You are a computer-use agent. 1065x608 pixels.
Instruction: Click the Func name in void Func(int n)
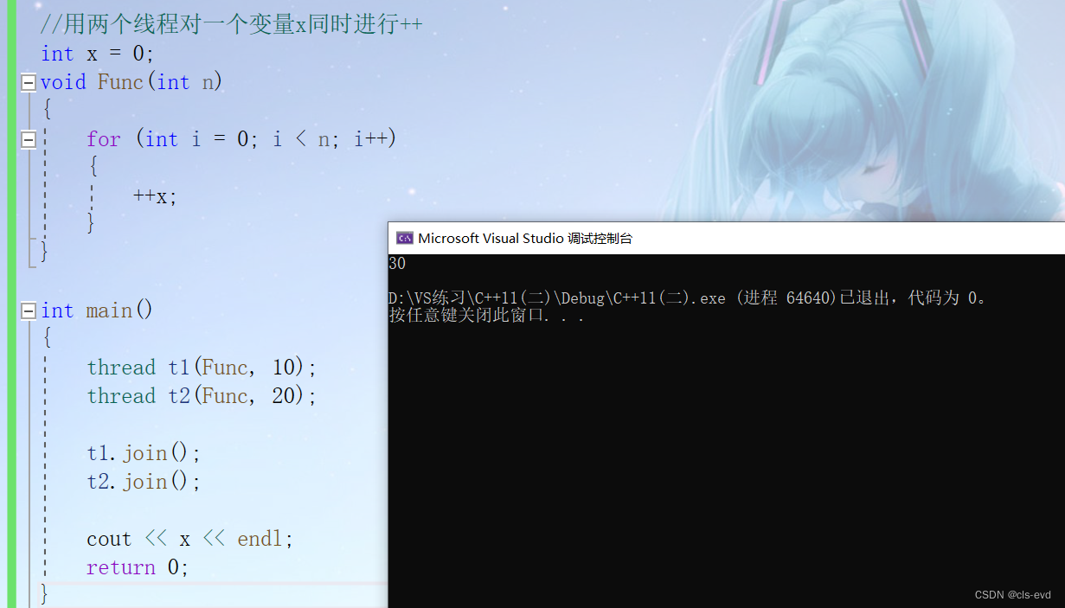(x=120, y=82)
